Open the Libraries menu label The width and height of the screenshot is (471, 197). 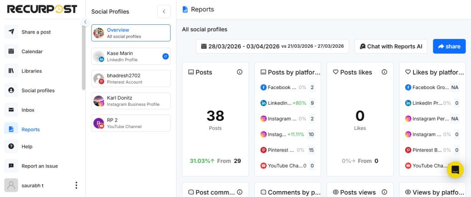click(x=32, y=71)
